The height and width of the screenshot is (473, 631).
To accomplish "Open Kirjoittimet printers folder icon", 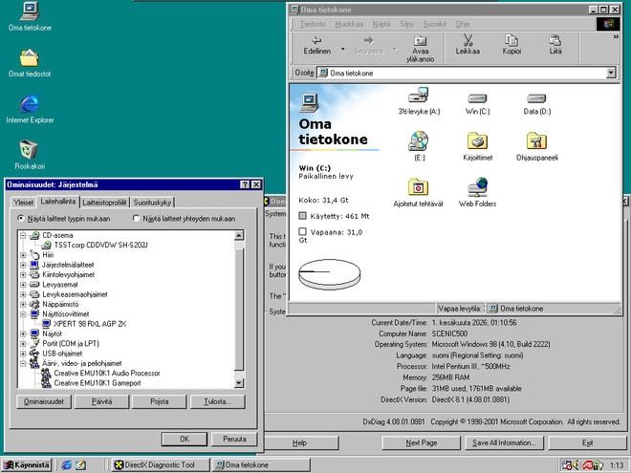I will (477, 146).
